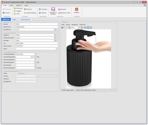
Task: Click the Bezeichnung field with Seifenspender
Action: pyautogui.click(x=37, y=27)
